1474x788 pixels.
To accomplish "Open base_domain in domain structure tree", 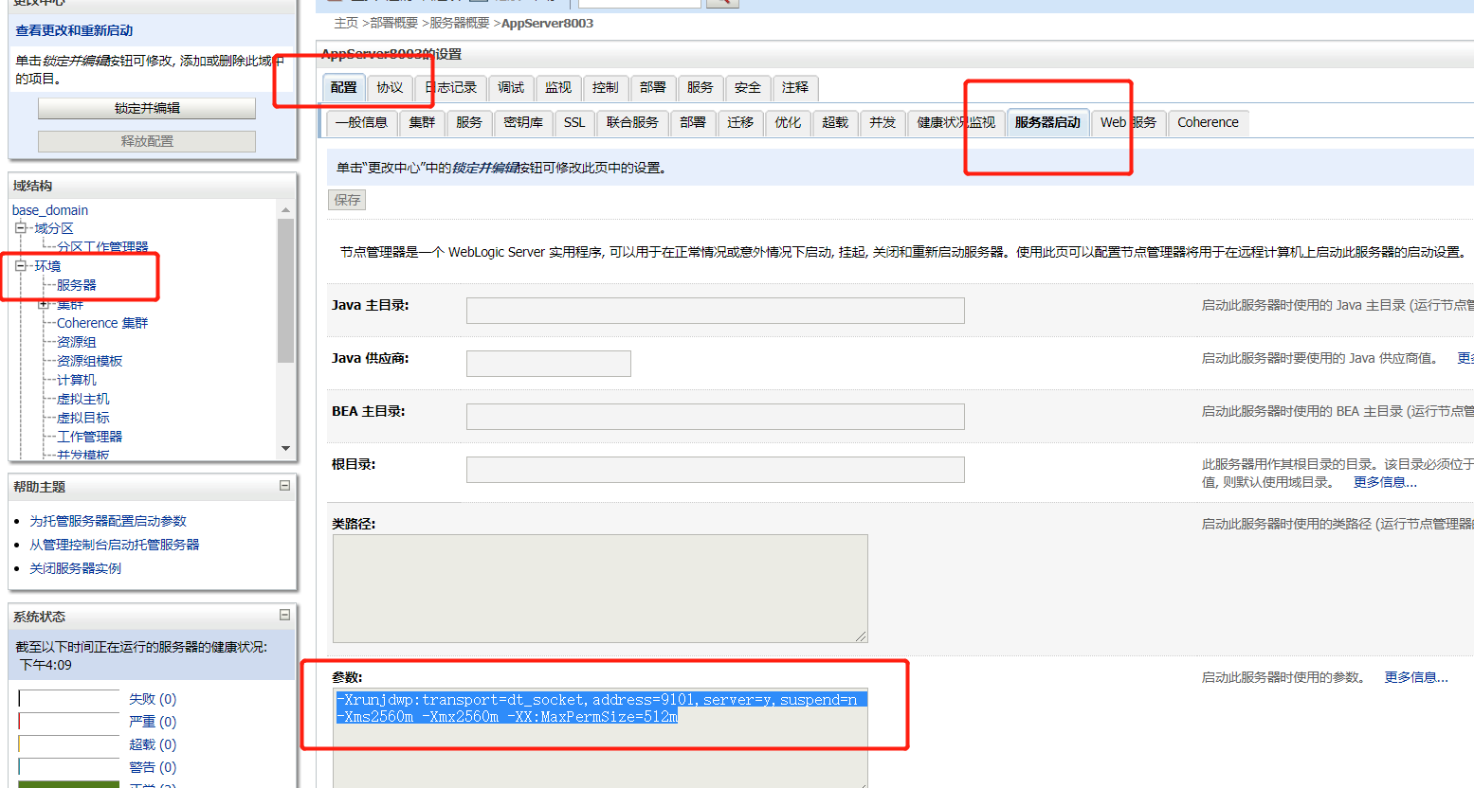I will pos(50,210).
